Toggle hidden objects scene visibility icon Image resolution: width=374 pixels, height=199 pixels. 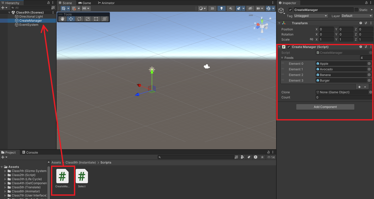coord(250,8)
